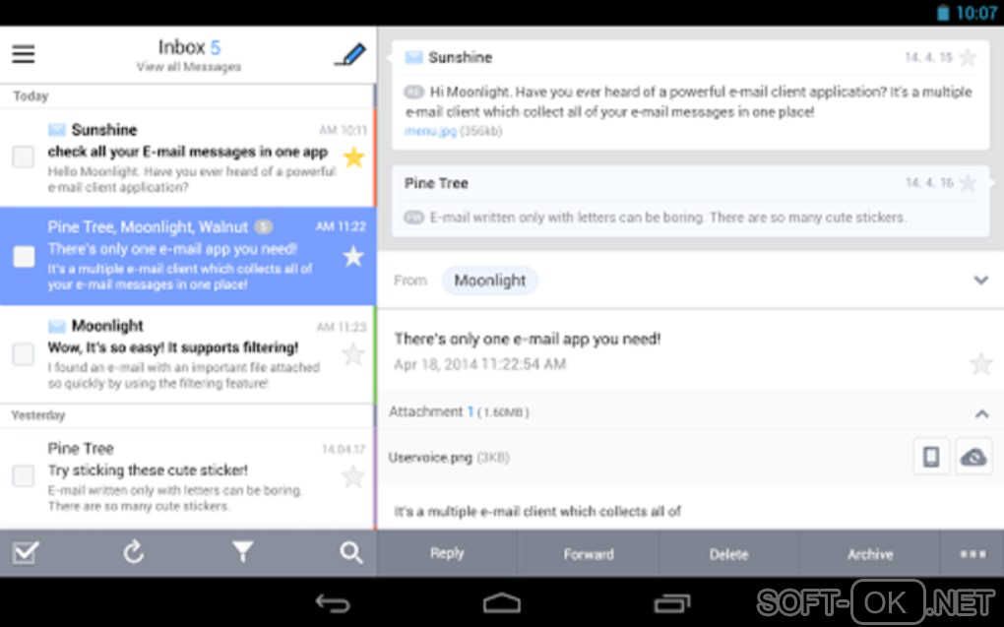Open the hamburger navigation menu
This screenshot has width=1004, height=627.
pos(23,54)
